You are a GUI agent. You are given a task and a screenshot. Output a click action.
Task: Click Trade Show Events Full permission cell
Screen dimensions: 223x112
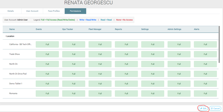[x=47, y=54]
